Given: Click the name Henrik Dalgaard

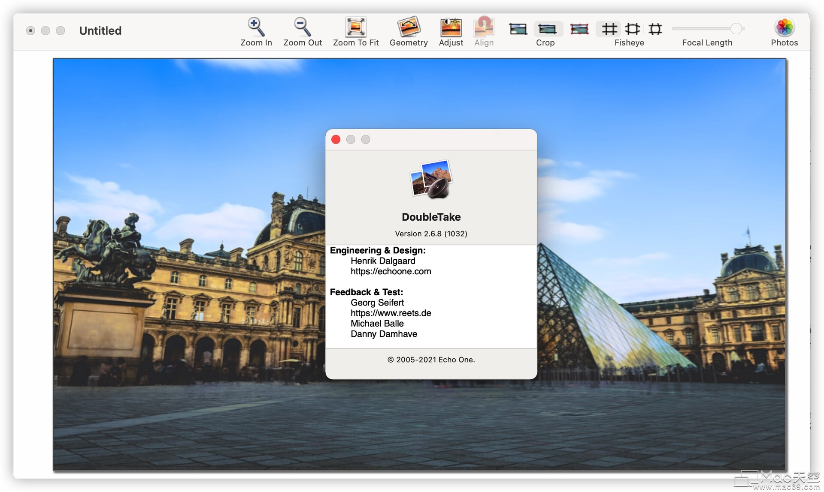Looking at the screenshot, I should click(383, 261).
